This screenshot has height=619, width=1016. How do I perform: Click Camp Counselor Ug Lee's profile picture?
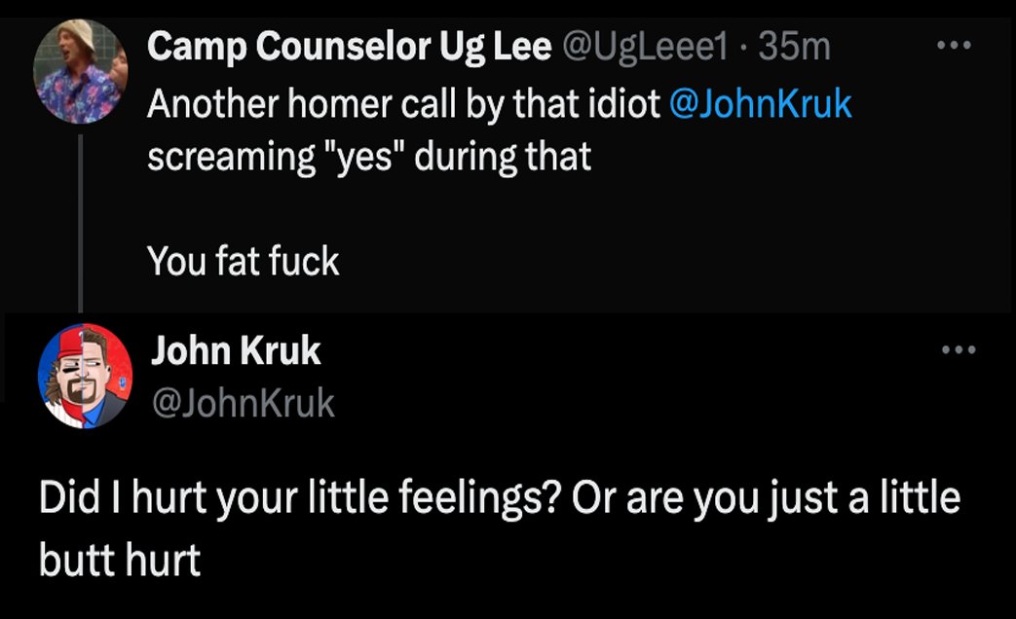[81, 71]
